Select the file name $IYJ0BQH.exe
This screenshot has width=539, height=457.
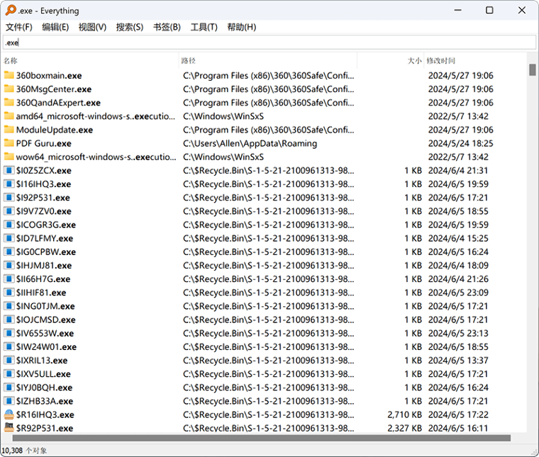click(45, 388)
